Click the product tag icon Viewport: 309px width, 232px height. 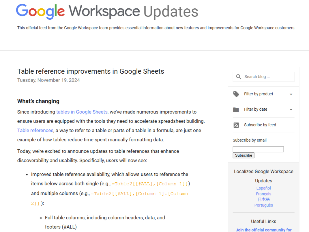click(x=236, y=94)
